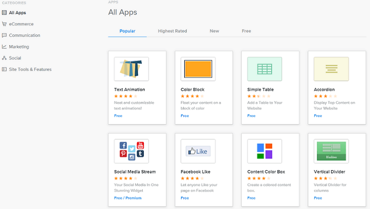The image size is (370, 209).
Task: Select All Apps category label
Action: pos(18,13)
